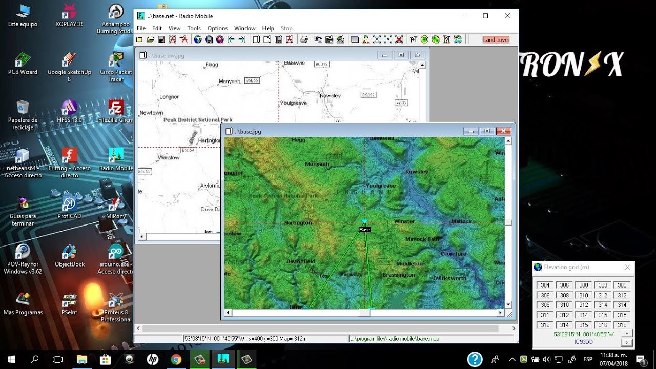Viewport: 656px width, 369px height.
Task: Open Radio Mobile desktop shortcut
Action: click(116, 158)
